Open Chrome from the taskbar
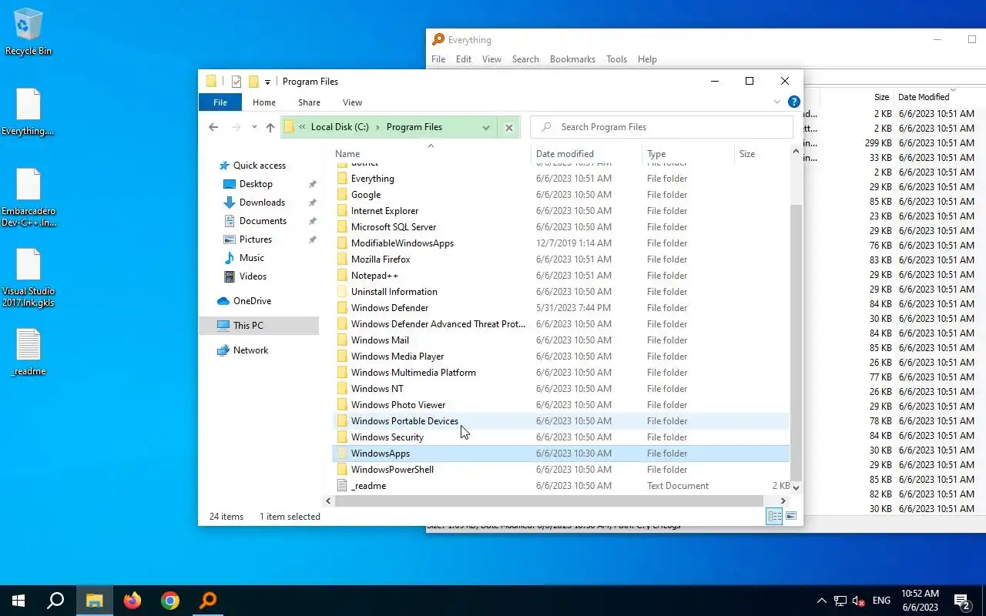The height and width of the screenshot is (616, 986). (170, 601)
